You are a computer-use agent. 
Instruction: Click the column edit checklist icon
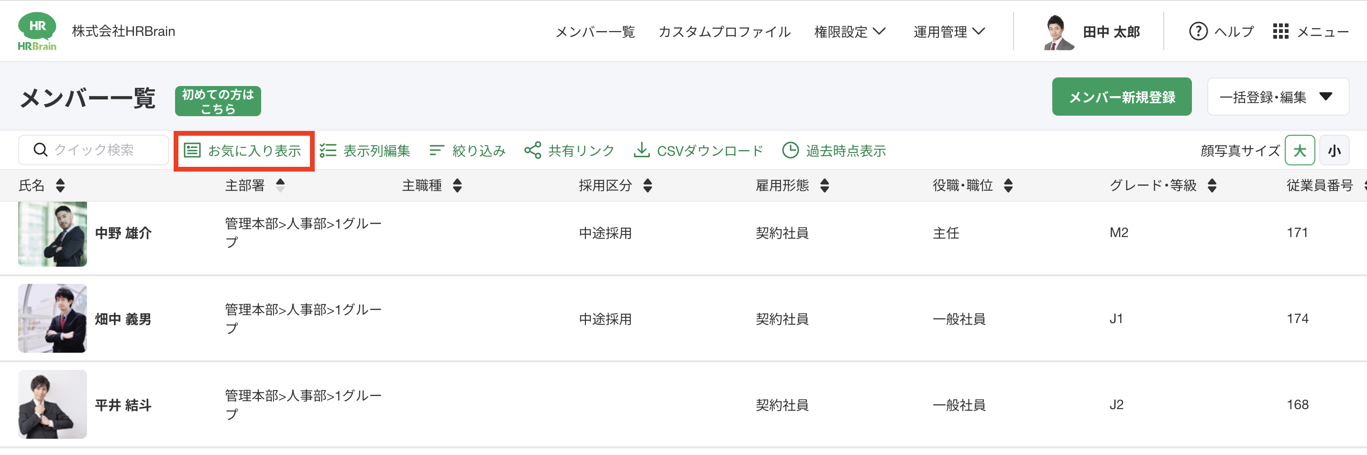pyautogui.click(x=328, y=151)
